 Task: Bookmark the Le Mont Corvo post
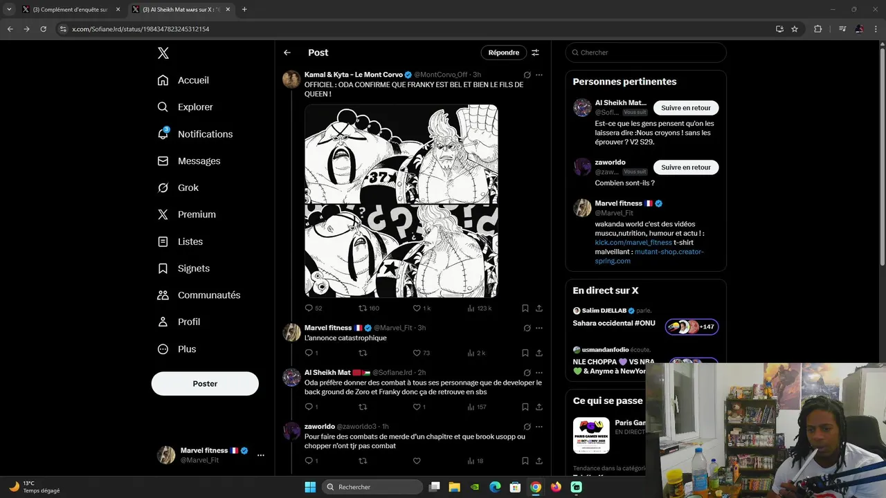coord(525,308)
